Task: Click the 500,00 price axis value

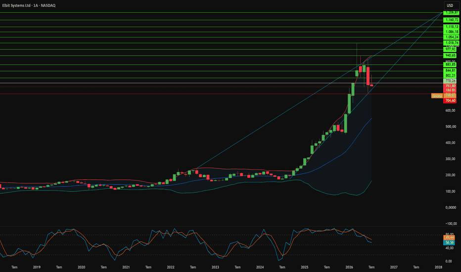Action: click(451, 127)
